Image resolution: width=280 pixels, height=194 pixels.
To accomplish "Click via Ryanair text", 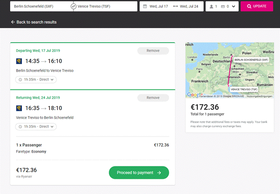I will point(24,177).
